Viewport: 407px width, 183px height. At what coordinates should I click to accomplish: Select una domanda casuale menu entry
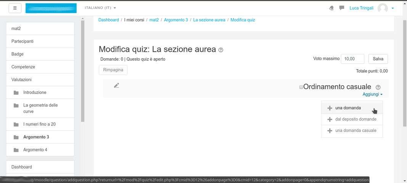(352, 131)
